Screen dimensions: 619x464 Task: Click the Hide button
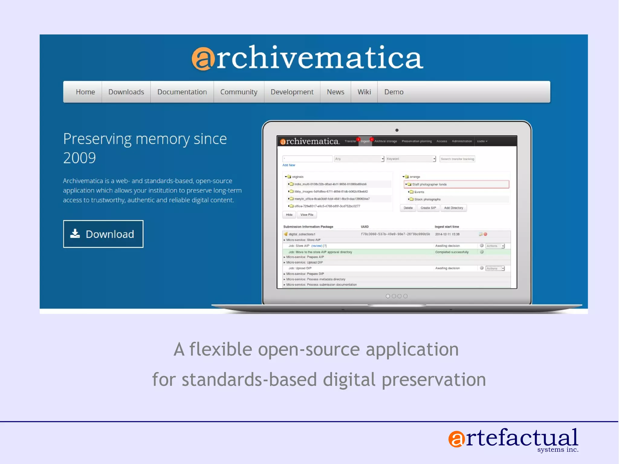click(x=289, y=215)
